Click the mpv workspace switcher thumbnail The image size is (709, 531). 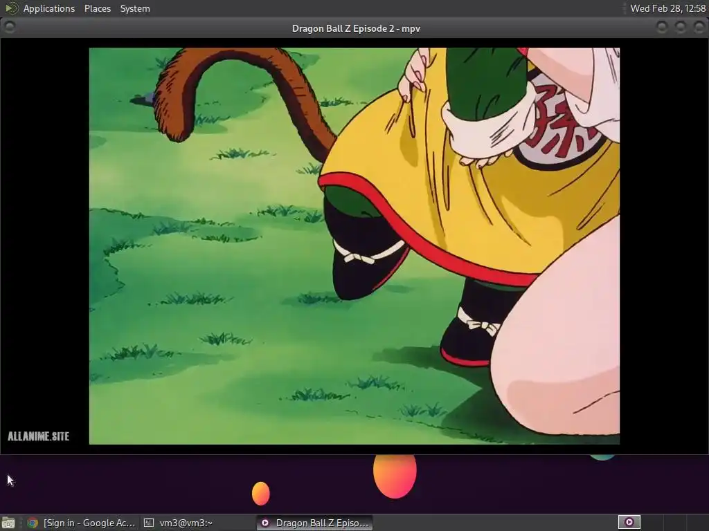(629, 523)
